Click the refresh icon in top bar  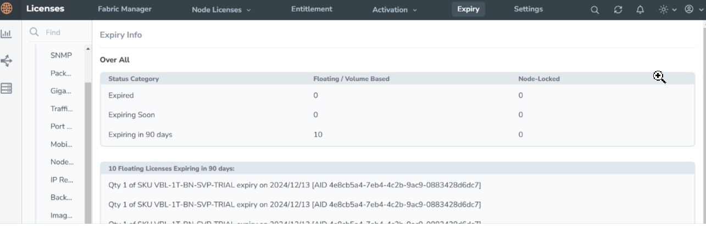click(618, 10)
